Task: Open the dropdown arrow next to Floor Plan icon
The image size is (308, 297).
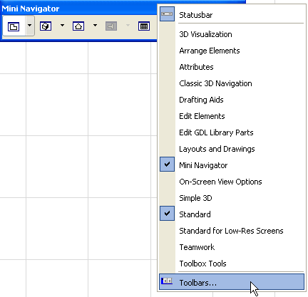Action: (30, 25)
